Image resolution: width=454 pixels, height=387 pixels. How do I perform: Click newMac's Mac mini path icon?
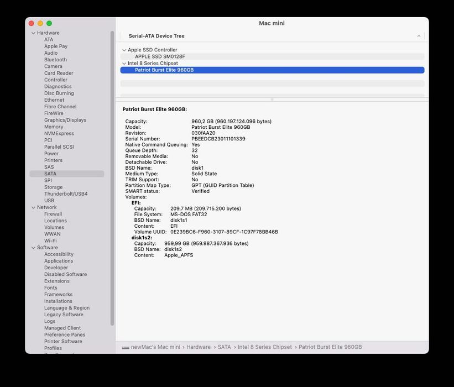coord(126,347)
